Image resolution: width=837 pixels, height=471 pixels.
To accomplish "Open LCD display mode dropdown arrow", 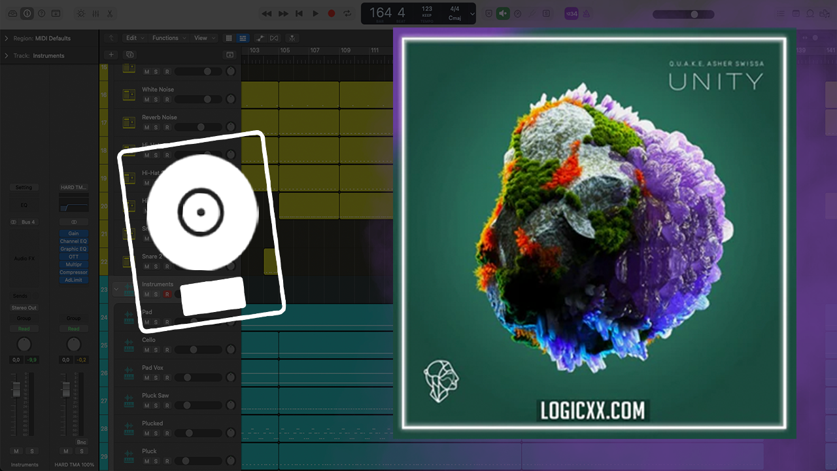I will tap(472, 14).
